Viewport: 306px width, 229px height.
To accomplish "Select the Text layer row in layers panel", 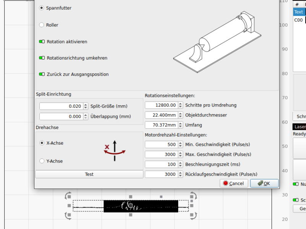I will pos(299,12).
